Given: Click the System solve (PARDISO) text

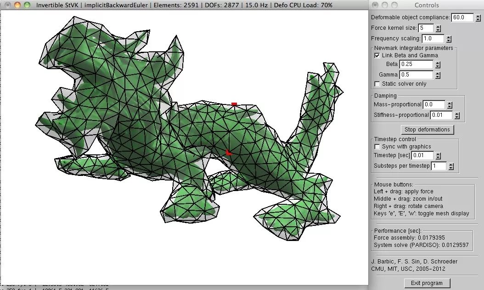Looking at the screenshot, I should pyautogui.click(x=421, y=245).
